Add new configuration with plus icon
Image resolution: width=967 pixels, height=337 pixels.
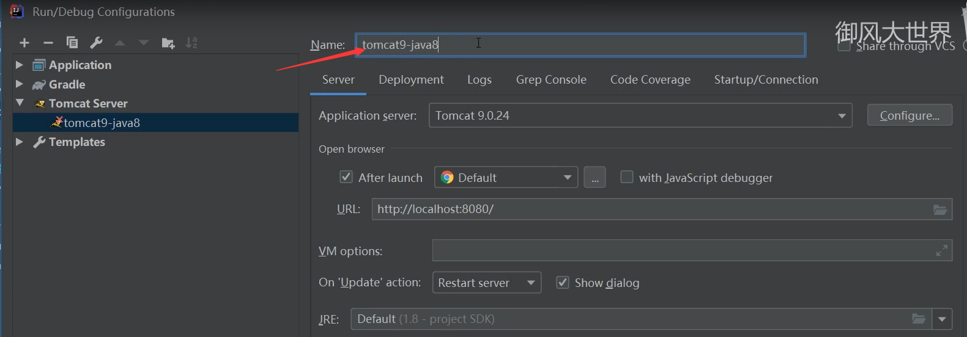(x=24, y=43)
